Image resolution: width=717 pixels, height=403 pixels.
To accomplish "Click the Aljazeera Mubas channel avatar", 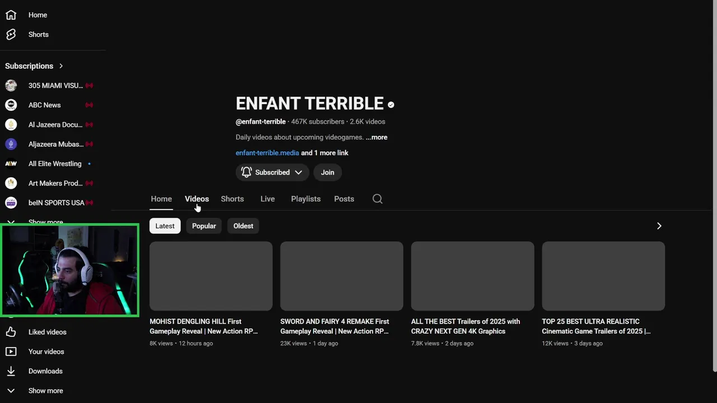I will coord(11,144).
